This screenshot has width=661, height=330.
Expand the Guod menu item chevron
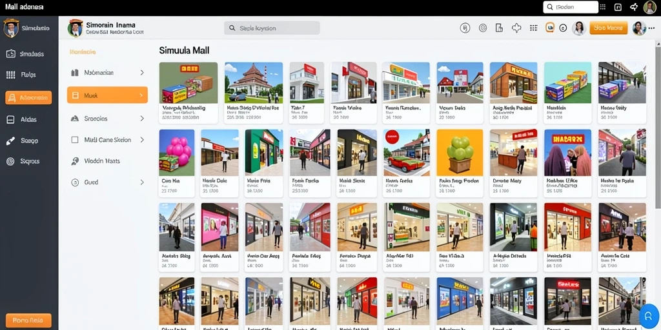[x=142, y=182]
